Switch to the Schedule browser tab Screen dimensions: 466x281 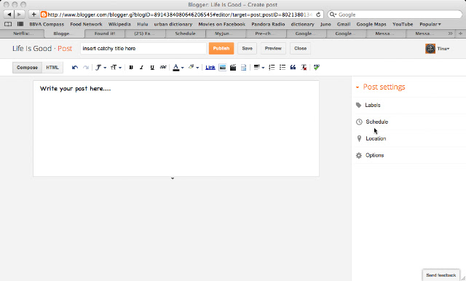tap(185, 33)
